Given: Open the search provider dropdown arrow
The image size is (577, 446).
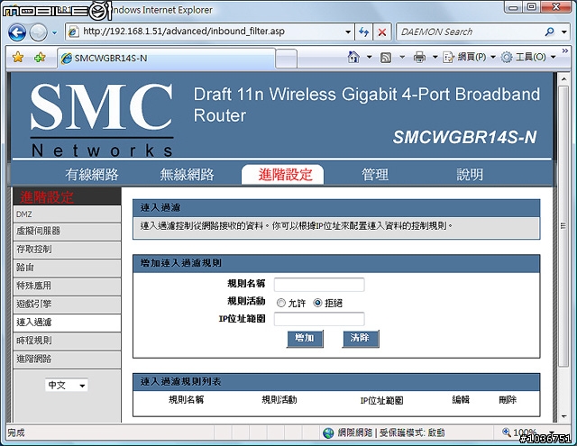Looking at the screenshot, I should pyautogui.click(x=564, y=32).
